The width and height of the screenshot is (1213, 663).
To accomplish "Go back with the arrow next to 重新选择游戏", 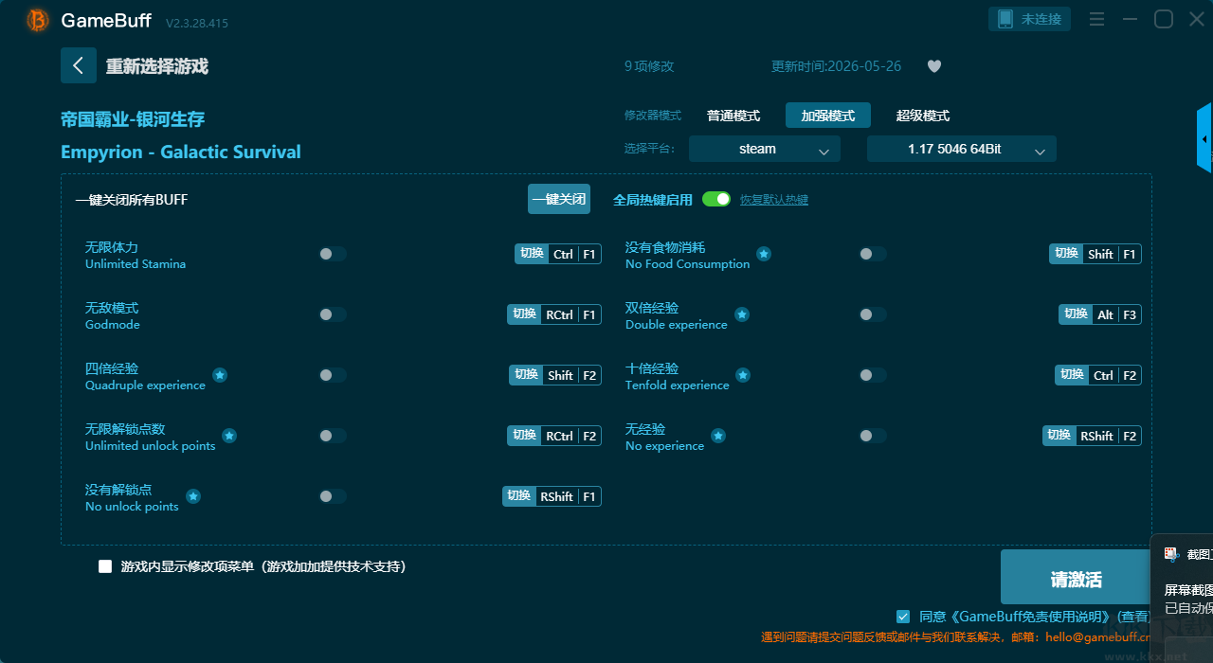I will pyautogui.click(x=79, y=65).
